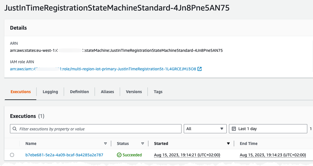313x166 pixels.
Task: Open the IAM role ARN link
Action: [x=103, y=69]
